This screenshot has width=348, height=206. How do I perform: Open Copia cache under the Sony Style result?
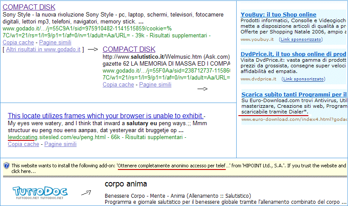coord(18,42)
